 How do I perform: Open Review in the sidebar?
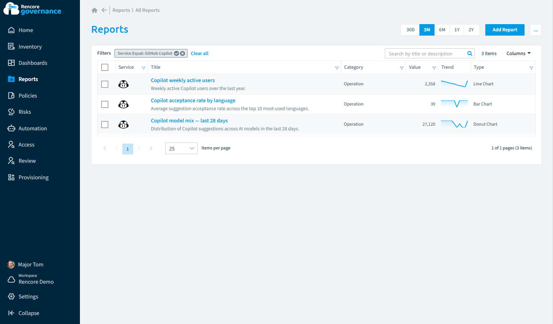[x=27, y=161]
